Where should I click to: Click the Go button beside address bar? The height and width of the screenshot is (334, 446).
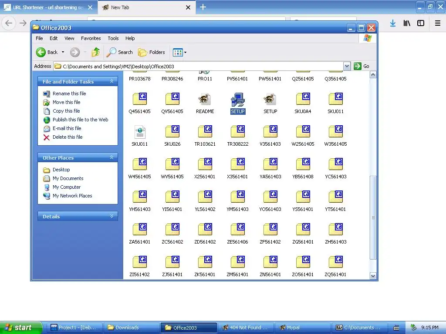[x=362, y=66]
